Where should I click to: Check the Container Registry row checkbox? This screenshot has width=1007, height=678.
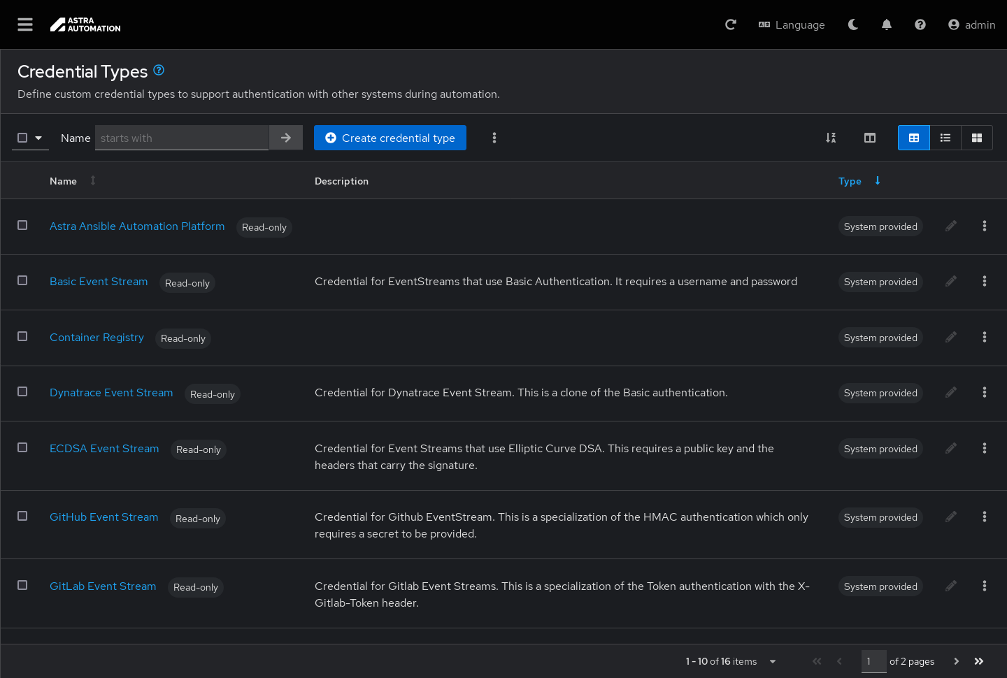[22, 336]
